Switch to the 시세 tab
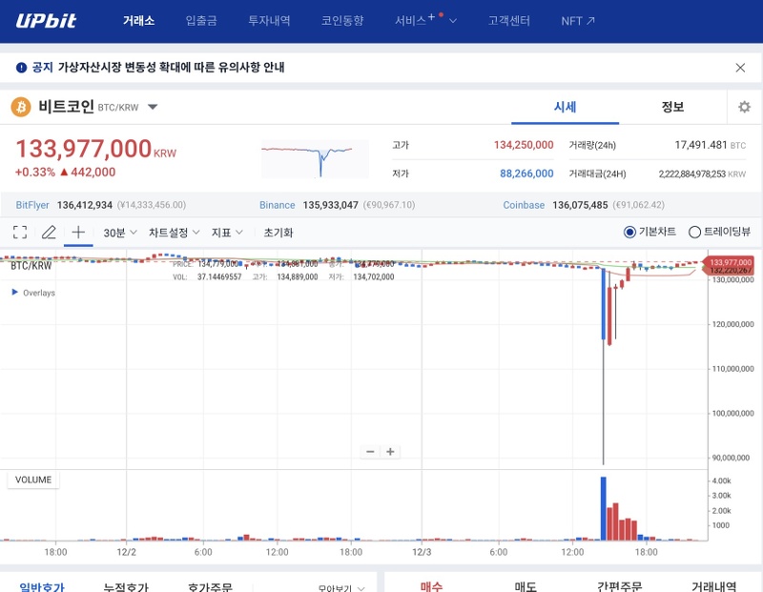This screenshot has height=592, width=763. (x=565, y=107)
